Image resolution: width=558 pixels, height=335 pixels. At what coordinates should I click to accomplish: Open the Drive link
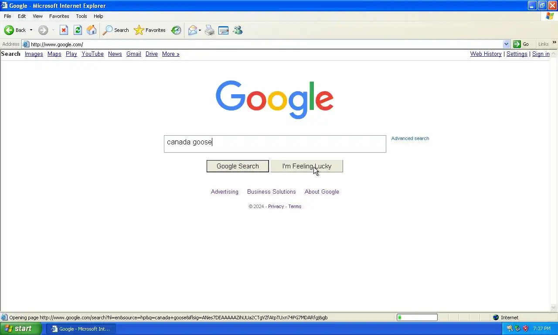click(152, 54)
